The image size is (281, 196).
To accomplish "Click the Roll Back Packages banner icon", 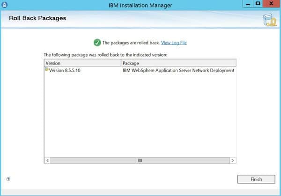I will coord(270,20).
